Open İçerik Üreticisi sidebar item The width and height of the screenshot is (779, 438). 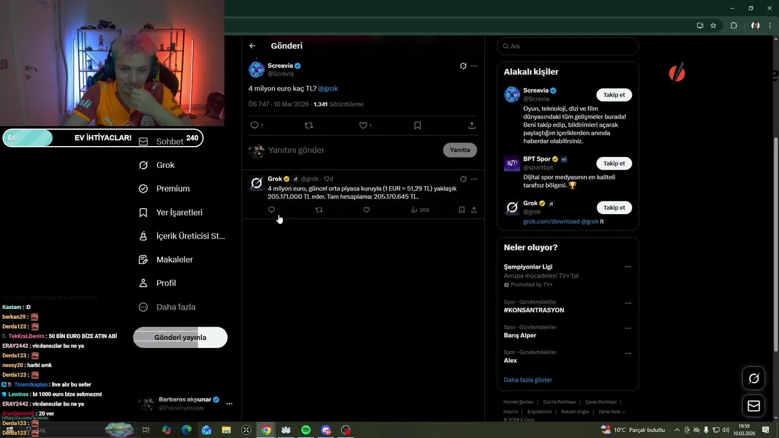[181, 236]
